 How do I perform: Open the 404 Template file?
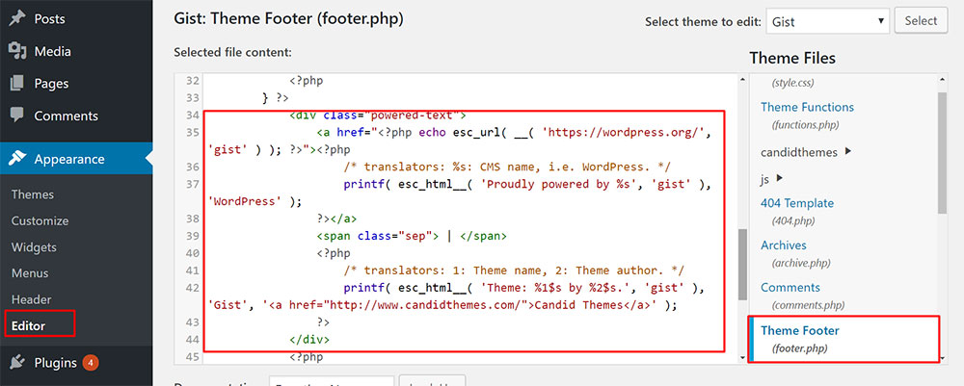[x=796, y=203]
